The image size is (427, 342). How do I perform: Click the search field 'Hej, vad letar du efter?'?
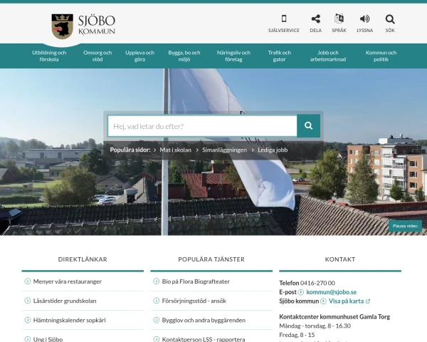(x=202, y=126)
